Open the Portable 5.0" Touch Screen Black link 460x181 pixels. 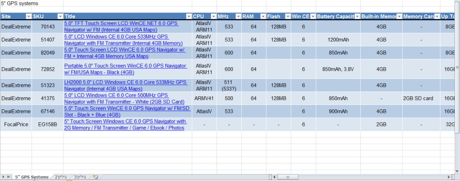pos(126,69)
